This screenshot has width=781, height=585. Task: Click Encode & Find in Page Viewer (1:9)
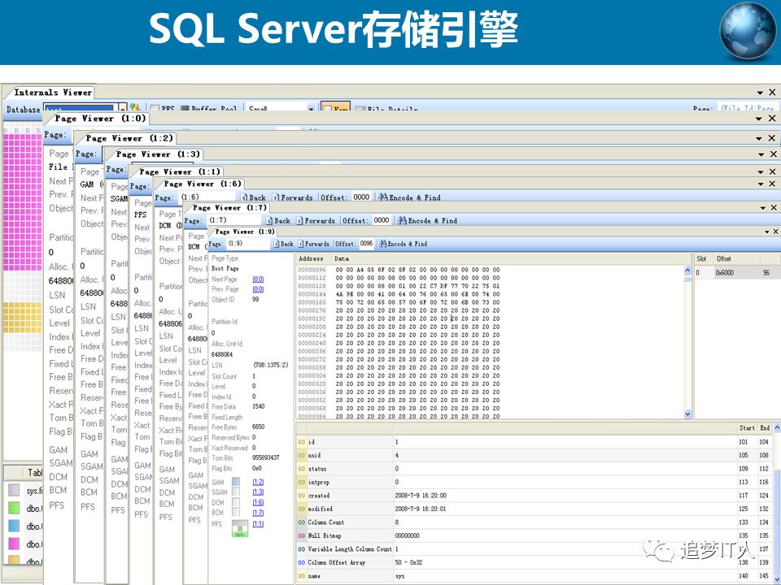(403, 244)
